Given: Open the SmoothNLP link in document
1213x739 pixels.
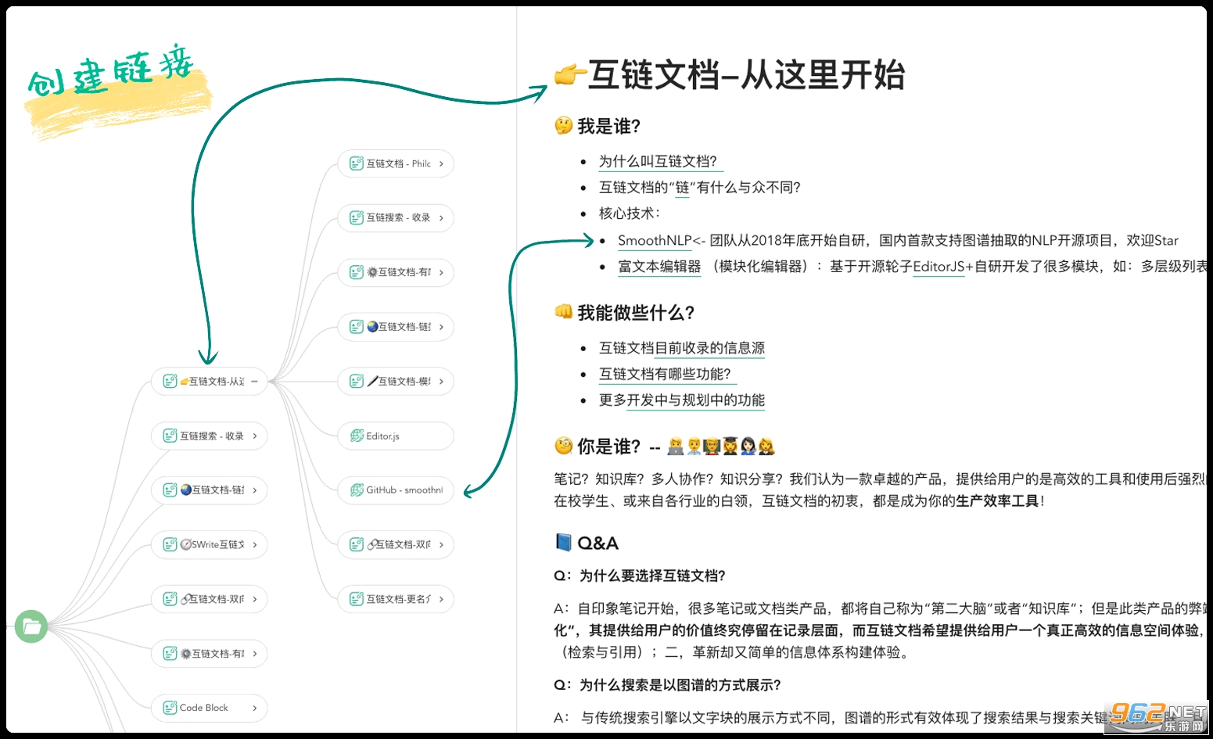Looking at the screenshot, I should click(655, 241).
